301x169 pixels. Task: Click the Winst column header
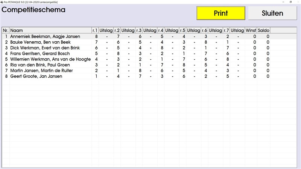[x=251, y=30]
